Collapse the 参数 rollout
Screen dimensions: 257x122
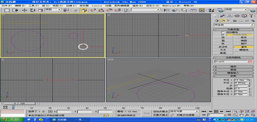pyautogui.click(x=233, y=76)
